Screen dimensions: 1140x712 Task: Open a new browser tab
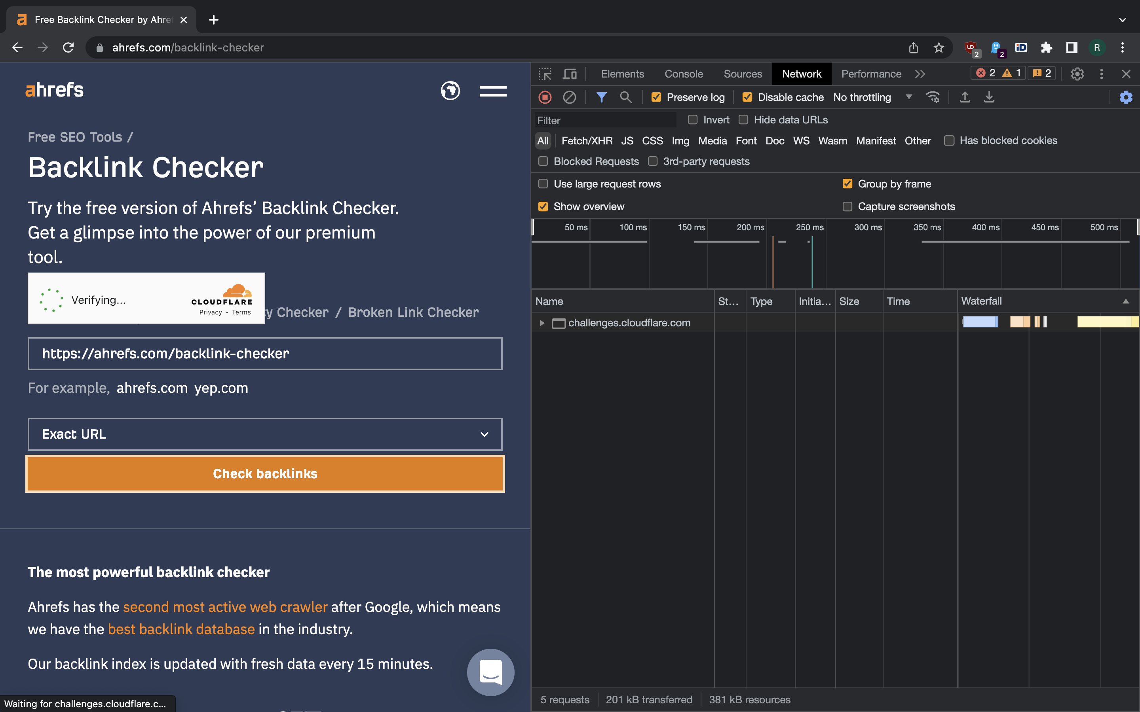(x=214, y=20)
